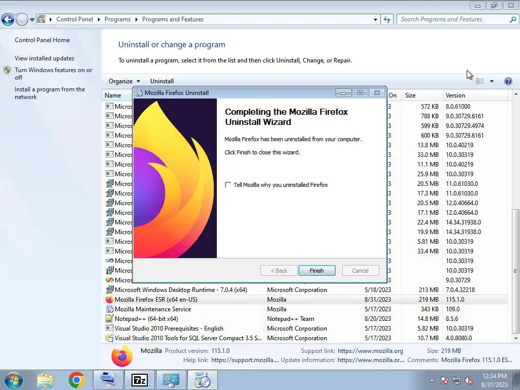Viewport: 520px width, 390px height.
Task: Click the refresh button beside address bar
Action: click(x=386, y=20)
